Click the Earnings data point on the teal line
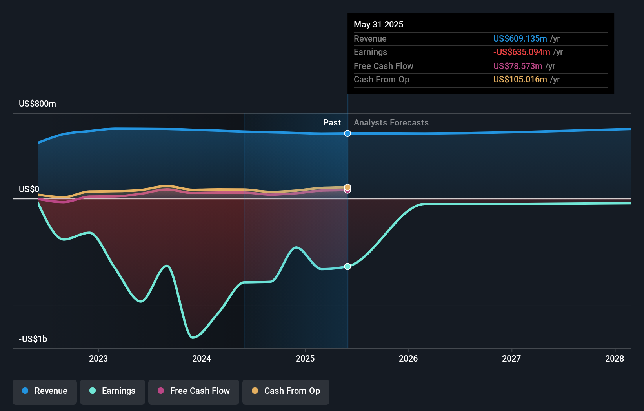This screenshot has height=411, width=644. tap(347, 267)
